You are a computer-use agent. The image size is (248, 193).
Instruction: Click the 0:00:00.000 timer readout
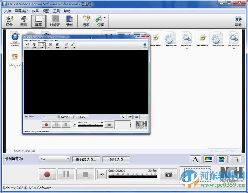tap(117, 171)
